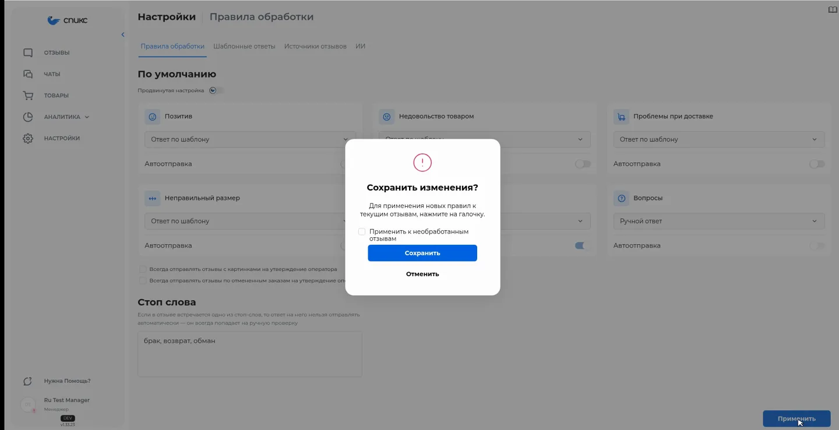839x430 pixels.
Task: Toggle Автоотправка in the Вопросы card
Action: click(x=817, y=246)
